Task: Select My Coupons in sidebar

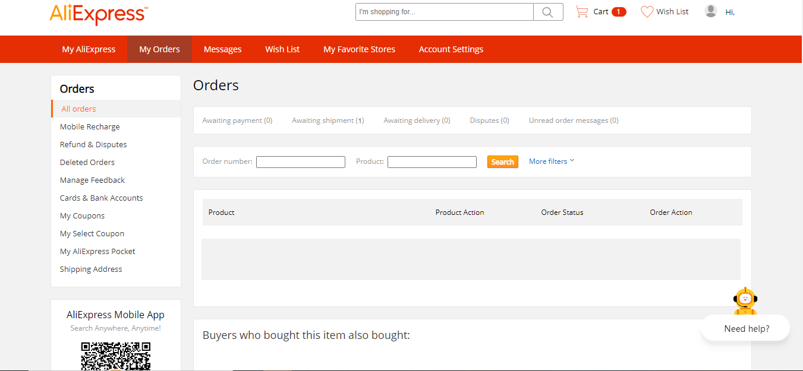Action: 82,215
